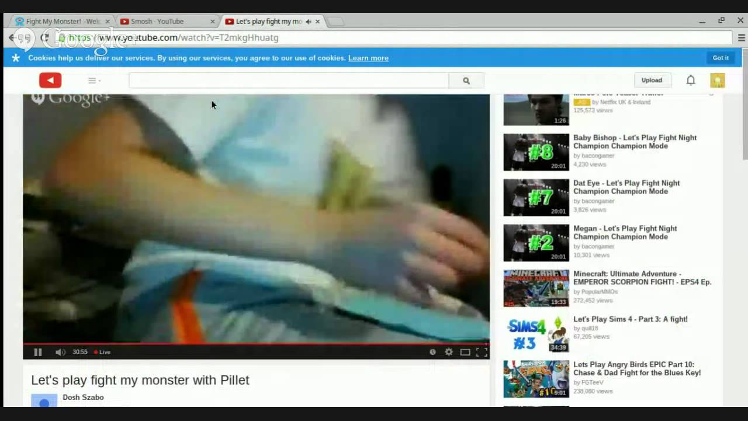Mute the video volume
The height and width of the screenshot is (421, 748).
[60, 352]
